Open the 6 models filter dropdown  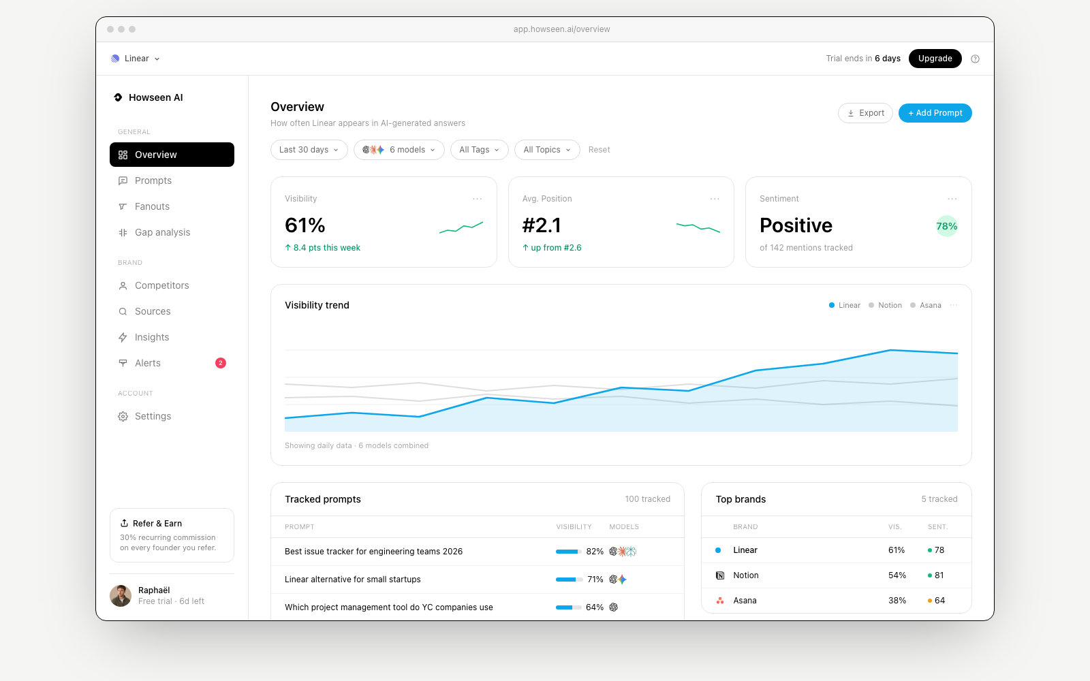399,150
